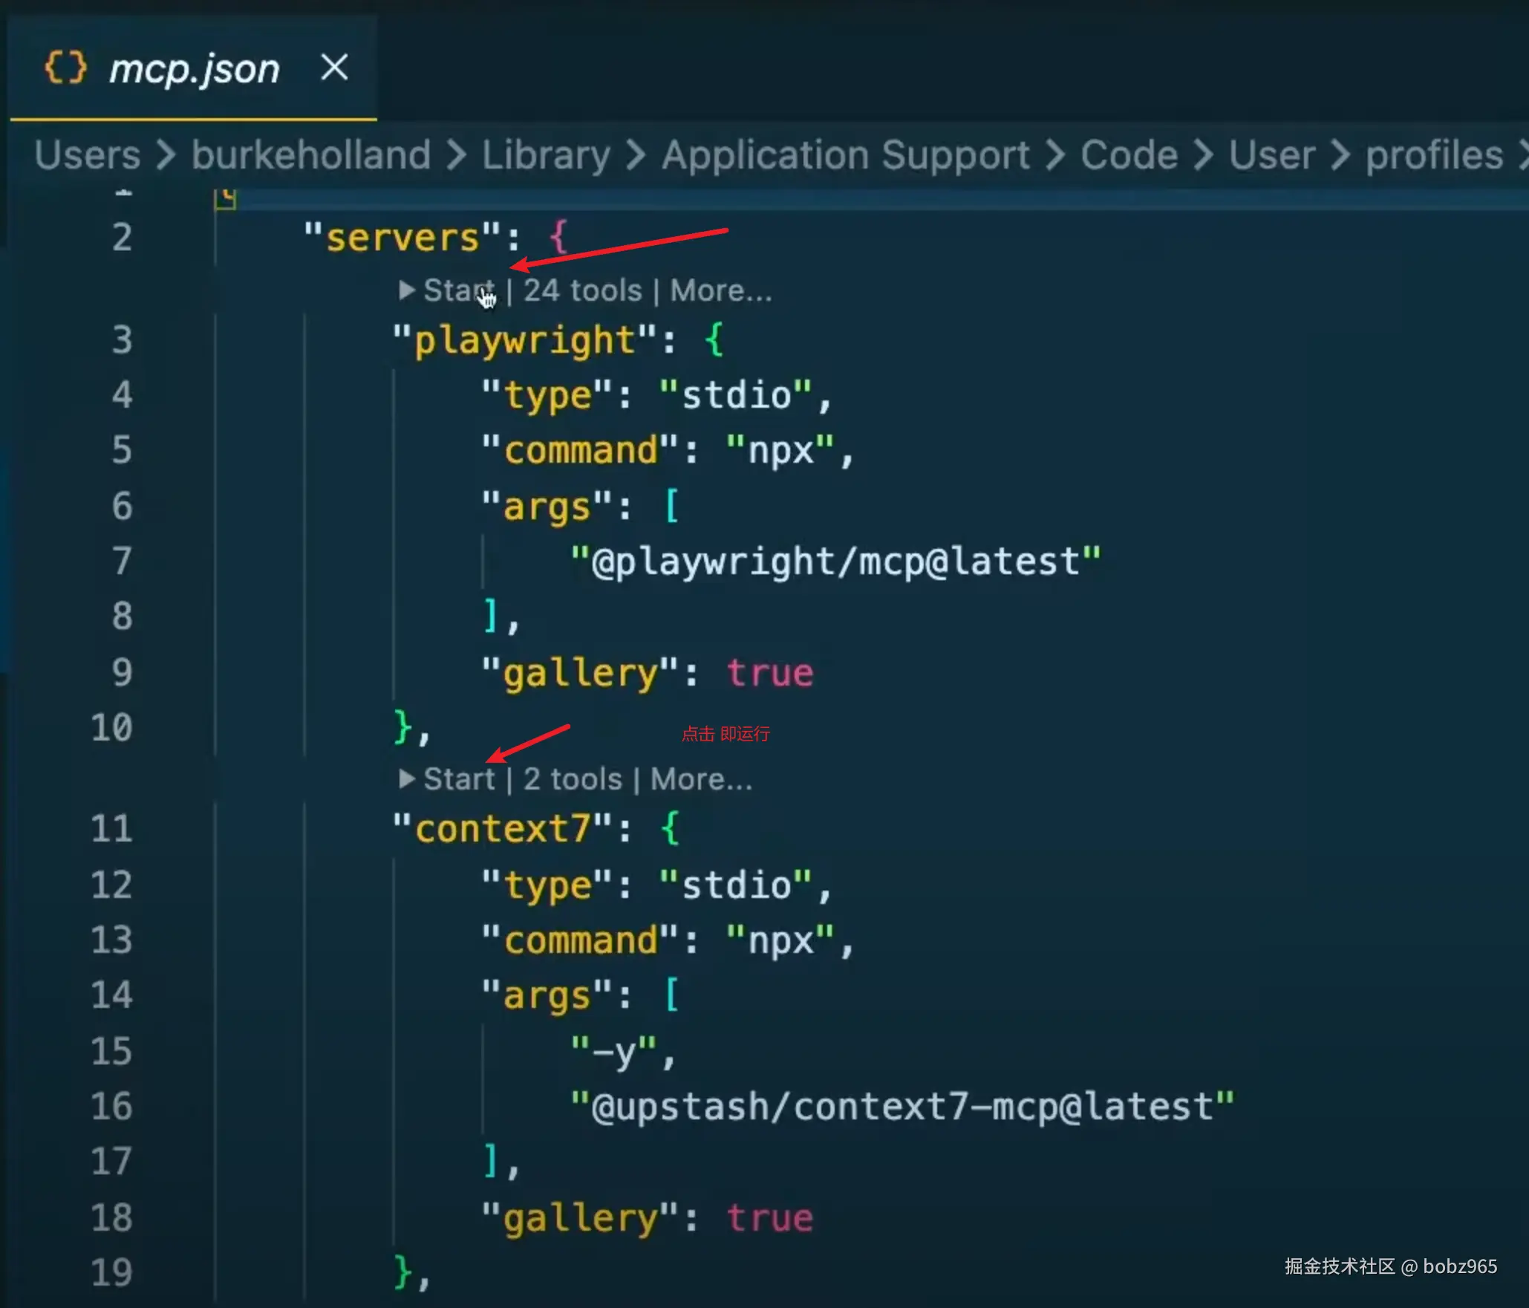The height and width of the screenshot is (1308, 1529).
Task: Open the 2 tools code lens
Action: (x=573, y=779)
